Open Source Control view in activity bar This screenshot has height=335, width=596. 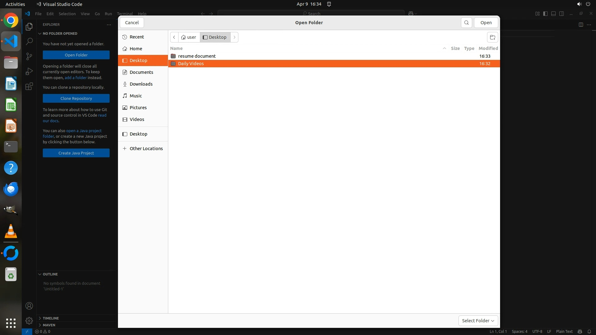29,56
